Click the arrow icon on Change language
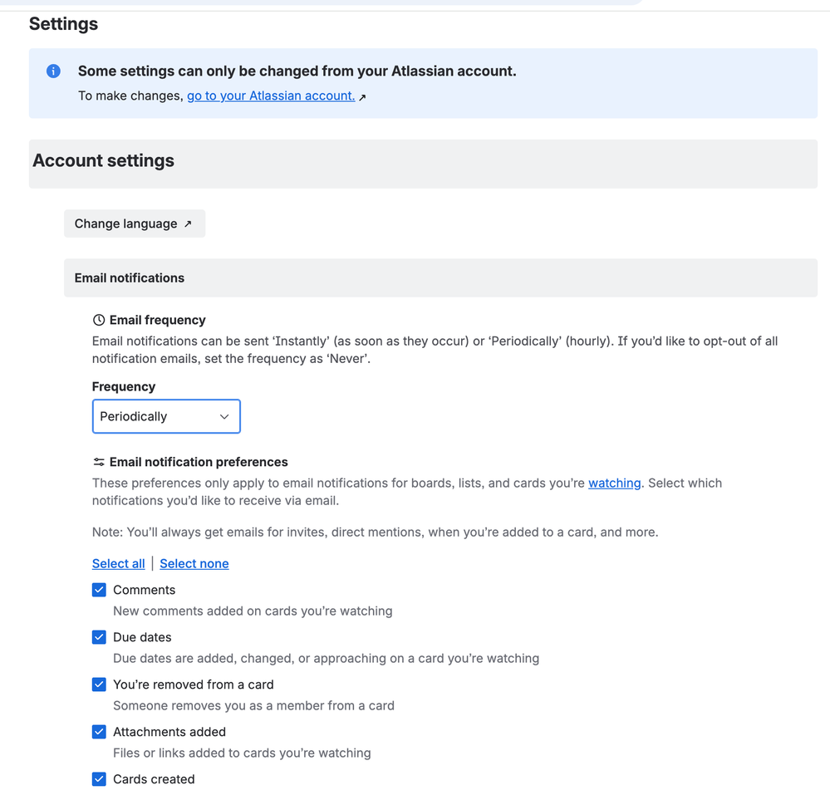Screen dimensions: 830x795 [x=188, y=223]
